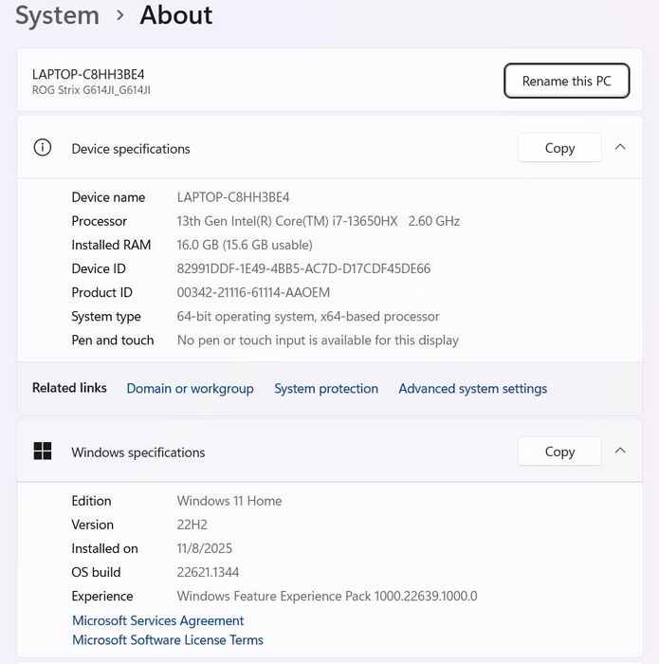The image size is (659, 664).
Task: Click the Device specifications header text
Action: click(131, 149)
